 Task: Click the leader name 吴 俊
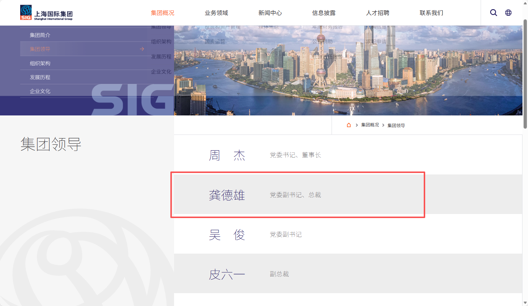227,235
